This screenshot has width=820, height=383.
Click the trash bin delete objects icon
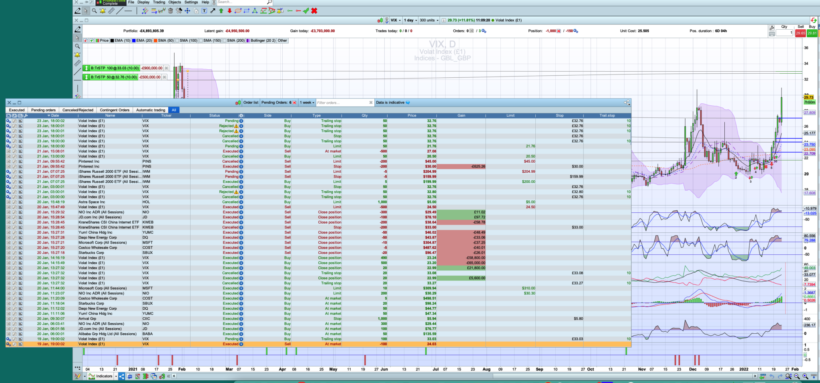(x=171, y=11)
